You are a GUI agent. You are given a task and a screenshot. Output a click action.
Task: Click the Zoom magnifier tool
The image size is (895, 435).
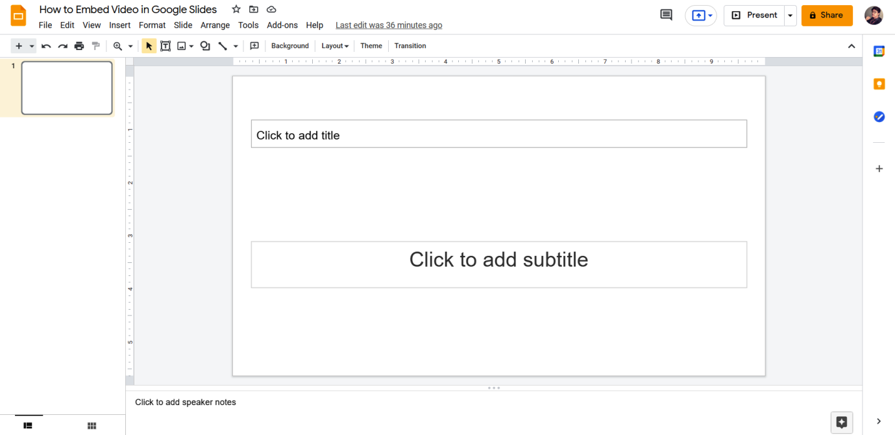(x=117, y=46)
